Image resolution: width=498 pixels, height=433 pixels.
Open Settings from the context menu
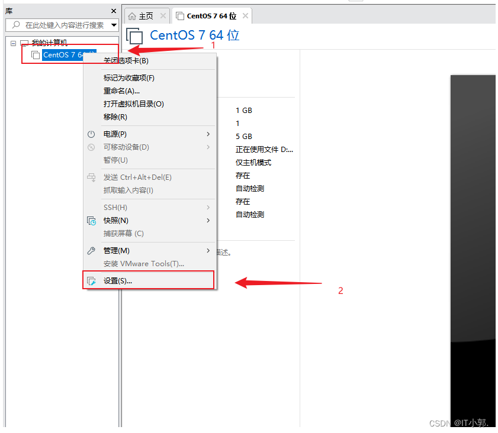pyautogui.click(x=149, y=280)
